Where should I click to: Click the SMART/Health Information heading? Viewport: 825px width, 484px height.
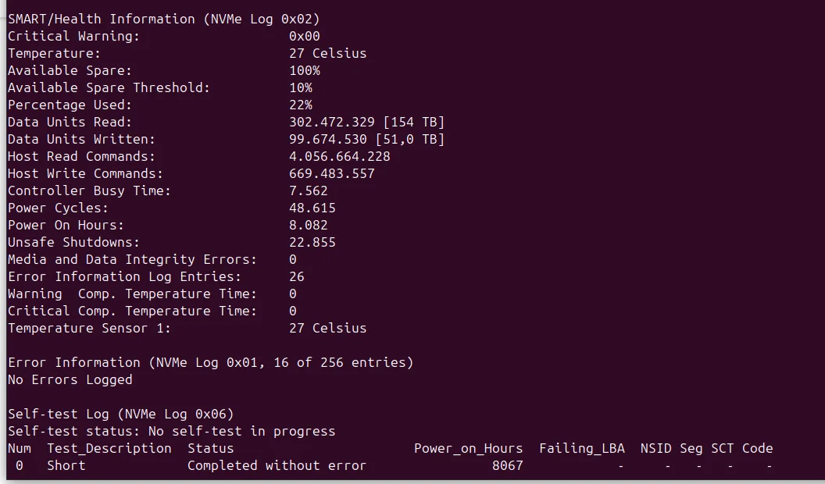tap(164, 19)
